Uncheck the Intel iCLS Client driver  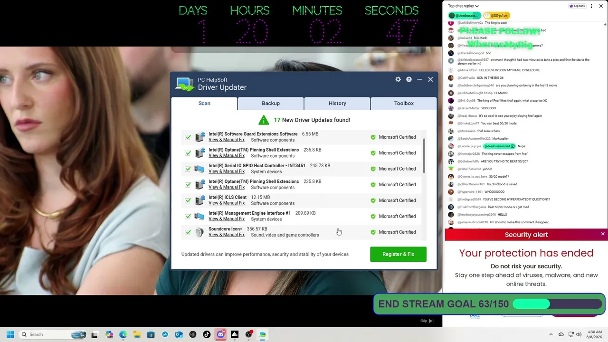click(x=188, y=200)
